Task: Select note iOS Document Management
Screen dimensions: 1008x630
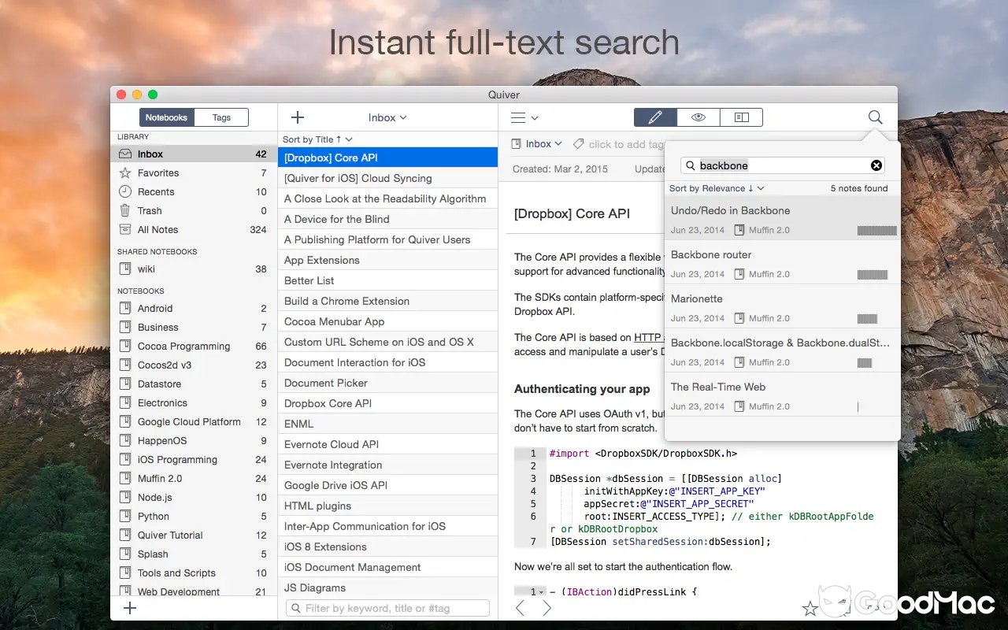Action: click(x=388, y=568)
